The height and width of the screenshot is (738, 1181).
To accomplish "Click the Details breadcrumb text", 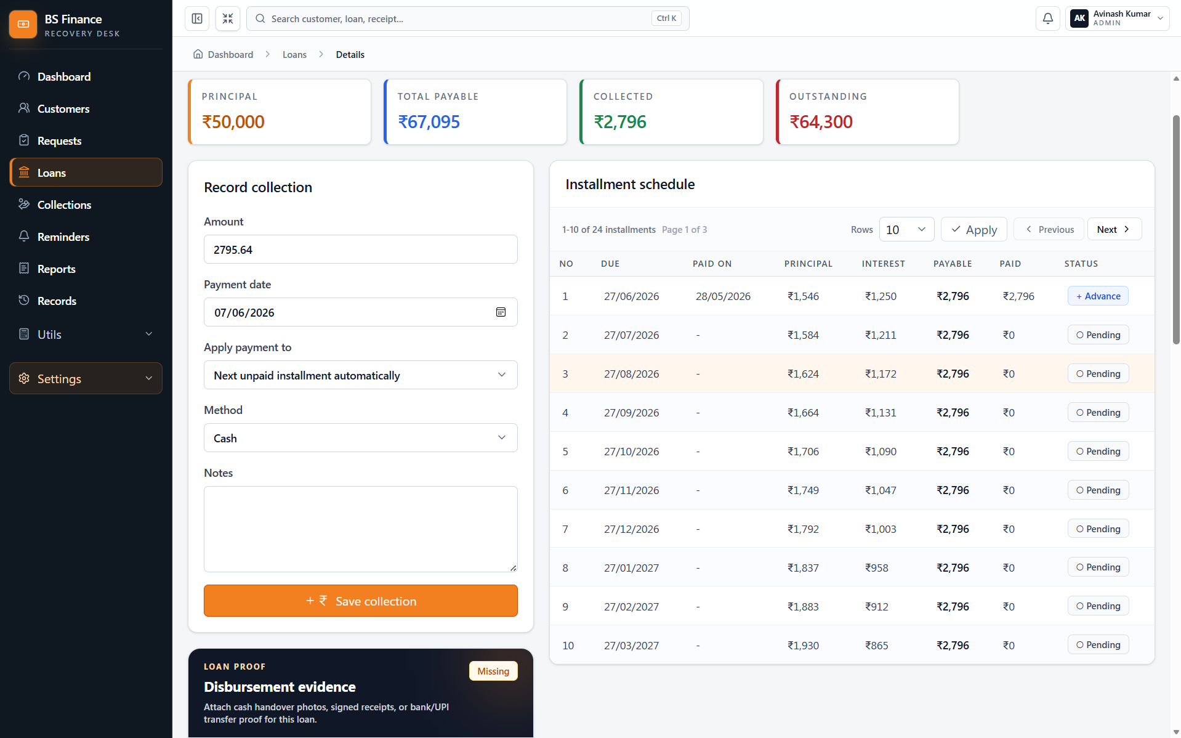I will 350,54.
